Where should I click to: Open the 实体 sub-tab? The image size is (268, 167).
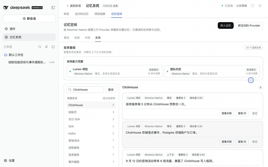point(98,38)
